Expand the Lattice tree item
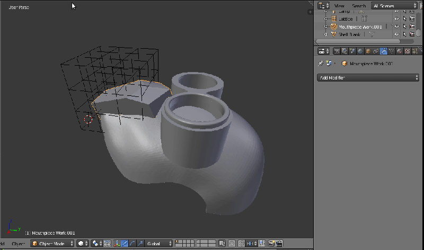 326,19
